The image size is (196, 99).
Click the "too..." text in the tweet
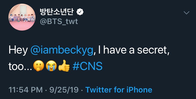pyautogui.click(x=20, y=66)
